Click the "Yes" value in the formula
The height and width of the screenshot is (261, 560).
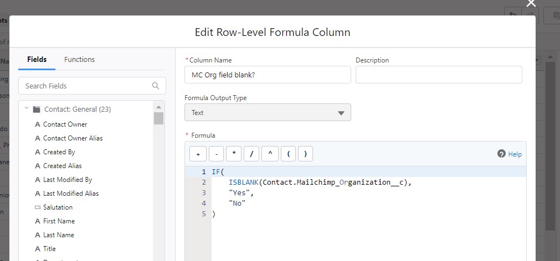239,193
